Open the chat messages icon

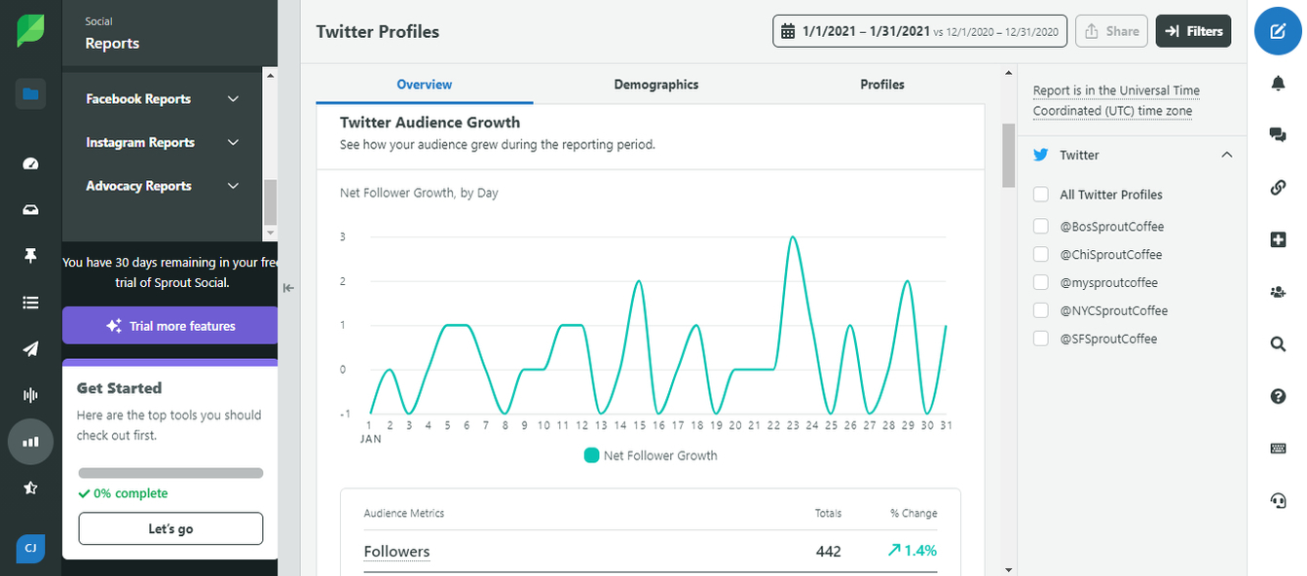coord(1278,135)
